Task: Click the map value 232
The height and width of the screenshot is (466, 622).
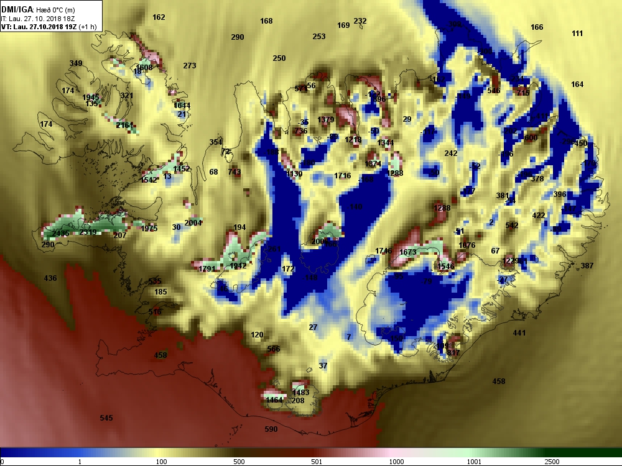Action: click(x=360, y=21)
